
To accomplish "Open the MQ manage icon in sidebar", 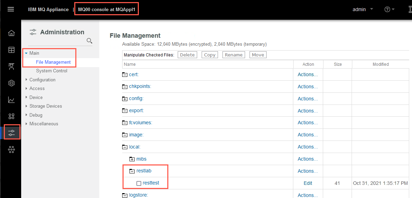I will (11, 66).
